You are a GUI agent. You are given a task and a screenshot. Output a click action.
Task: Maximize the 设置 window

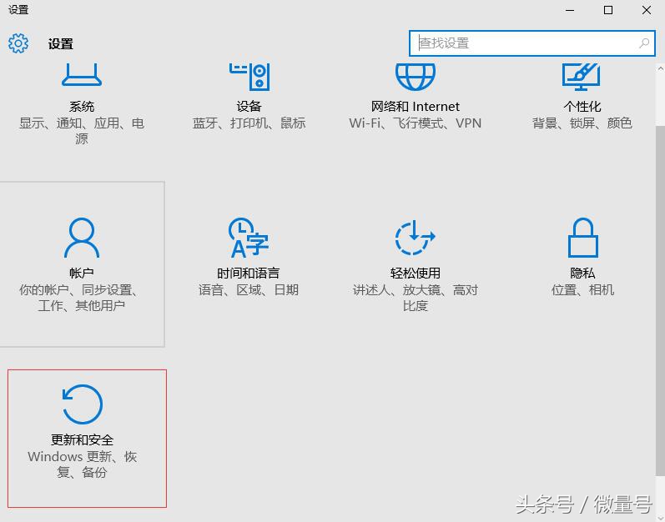[607, 10]
